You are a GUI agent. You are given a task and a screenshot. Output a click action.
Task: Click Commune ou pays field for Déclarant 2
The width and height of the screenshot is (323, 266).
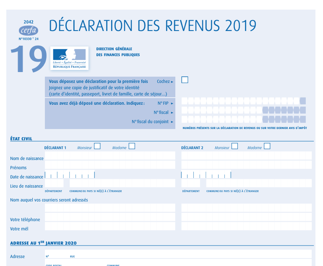click(259, 183)
